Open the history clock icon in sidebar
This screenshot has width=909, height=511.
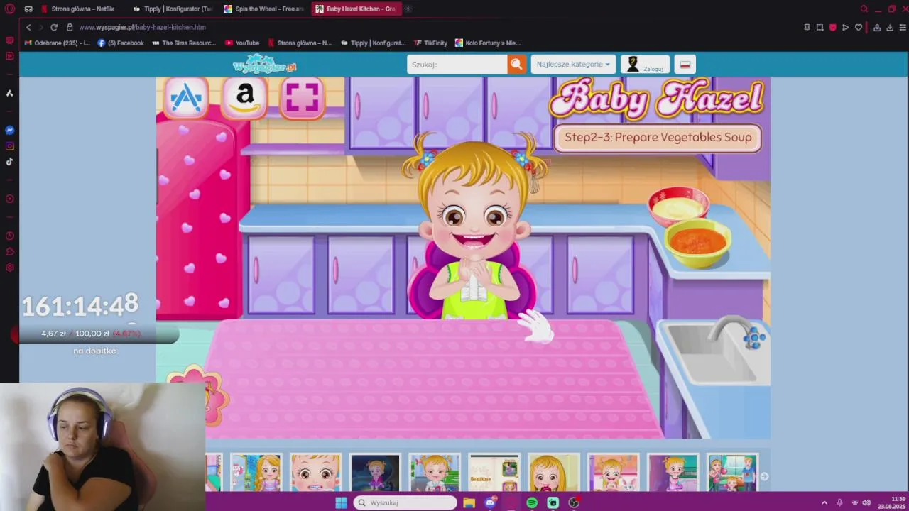[x=9, y=236]
